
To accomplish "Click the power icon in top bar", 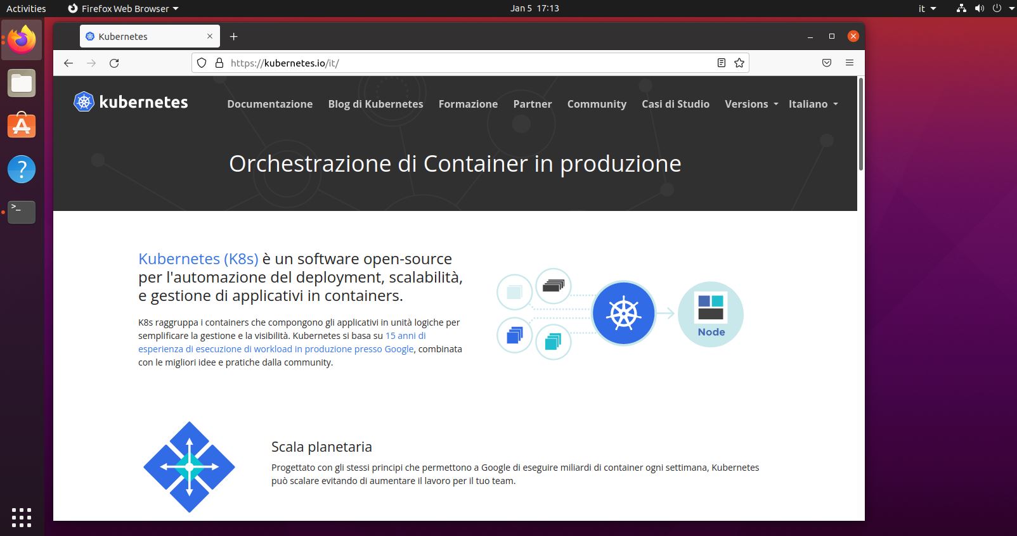I will [x=996, y=8].
